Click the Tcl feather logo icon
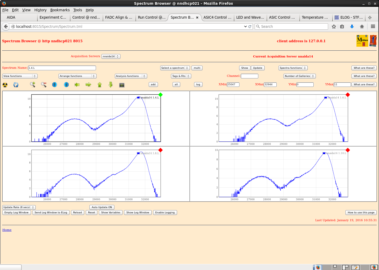 pyautogui.click(x=373, y=41)
